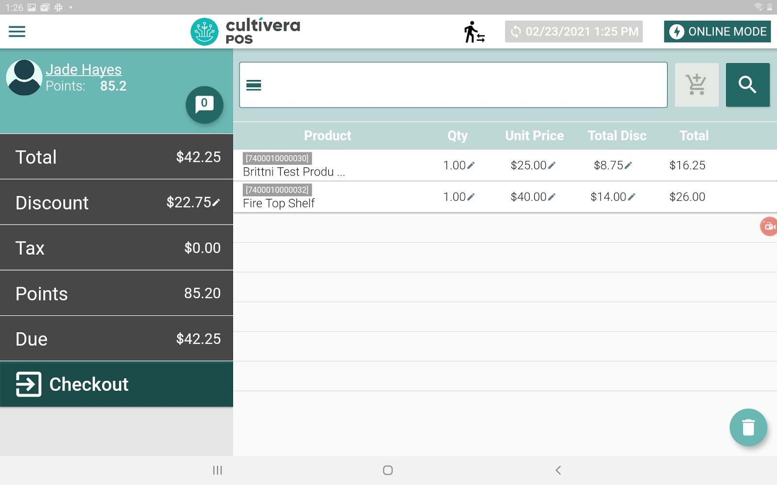Edit the order Discount $22.75 pencil
Screen dimensions: 777x485
click(x=217, y=202)
